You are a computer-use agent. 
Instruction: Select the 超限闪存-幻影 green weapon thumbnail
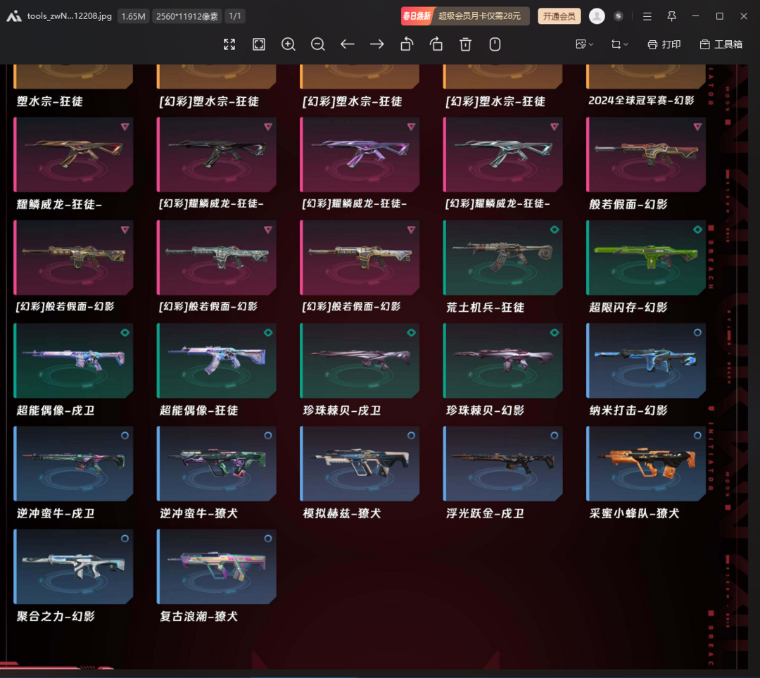pyautogui.click(x=645, y=258)
